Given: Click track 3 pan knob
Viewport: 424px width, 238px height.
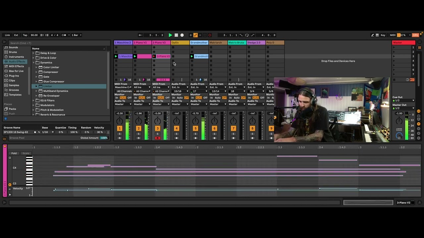Looking at the screenshot, I should pos(157,121).
